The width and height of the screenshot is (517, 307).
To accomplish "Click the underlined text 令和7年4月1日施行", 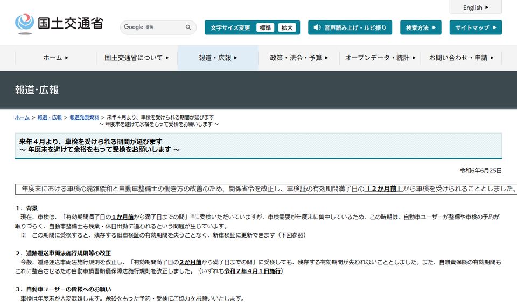I will click(x=253, y=271).
